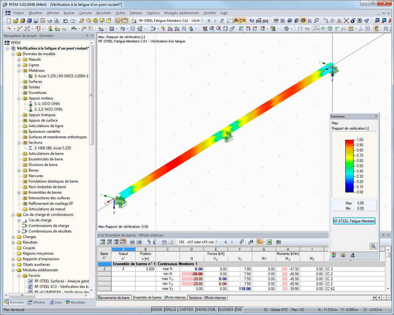Open the CR1 - LF2 oder LF3 dropdown
The width and height of the screenshot is (394, 315).
point(217,242)
